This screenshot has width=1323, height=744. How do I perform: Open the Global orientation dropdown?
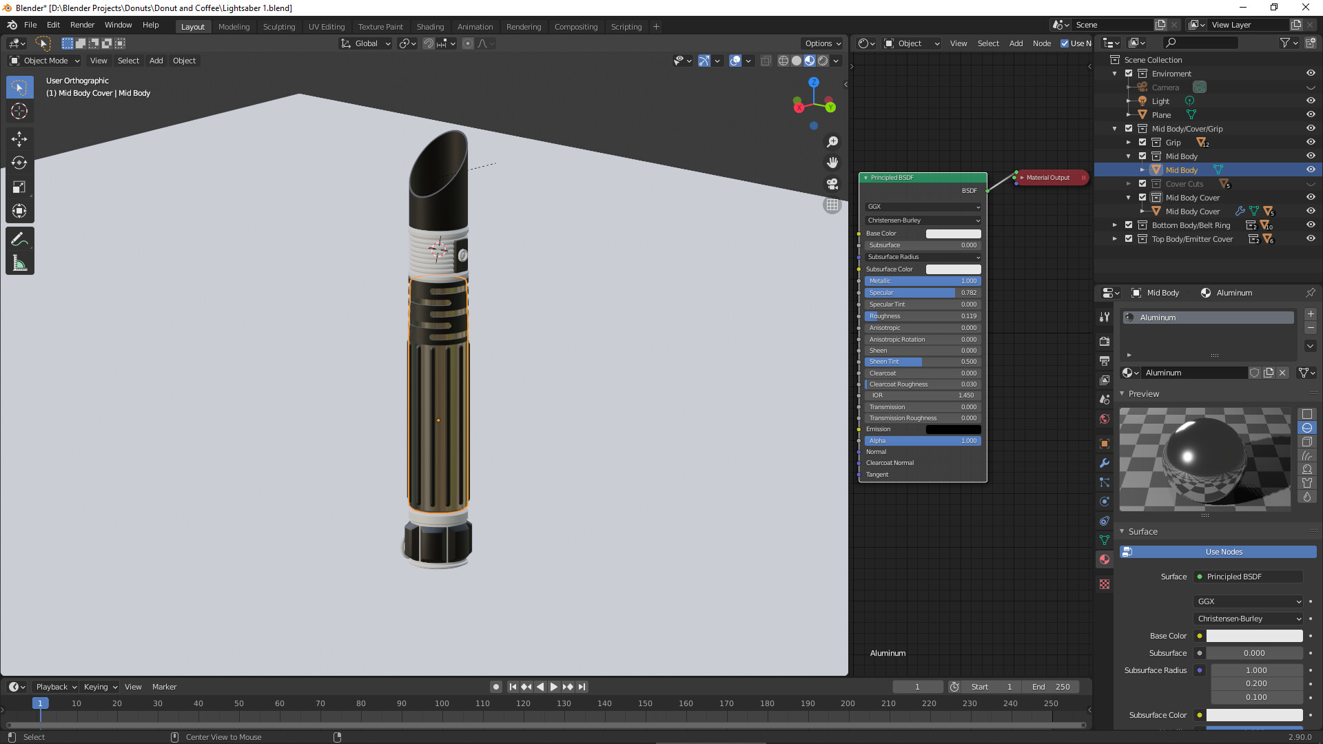point(366,43)
